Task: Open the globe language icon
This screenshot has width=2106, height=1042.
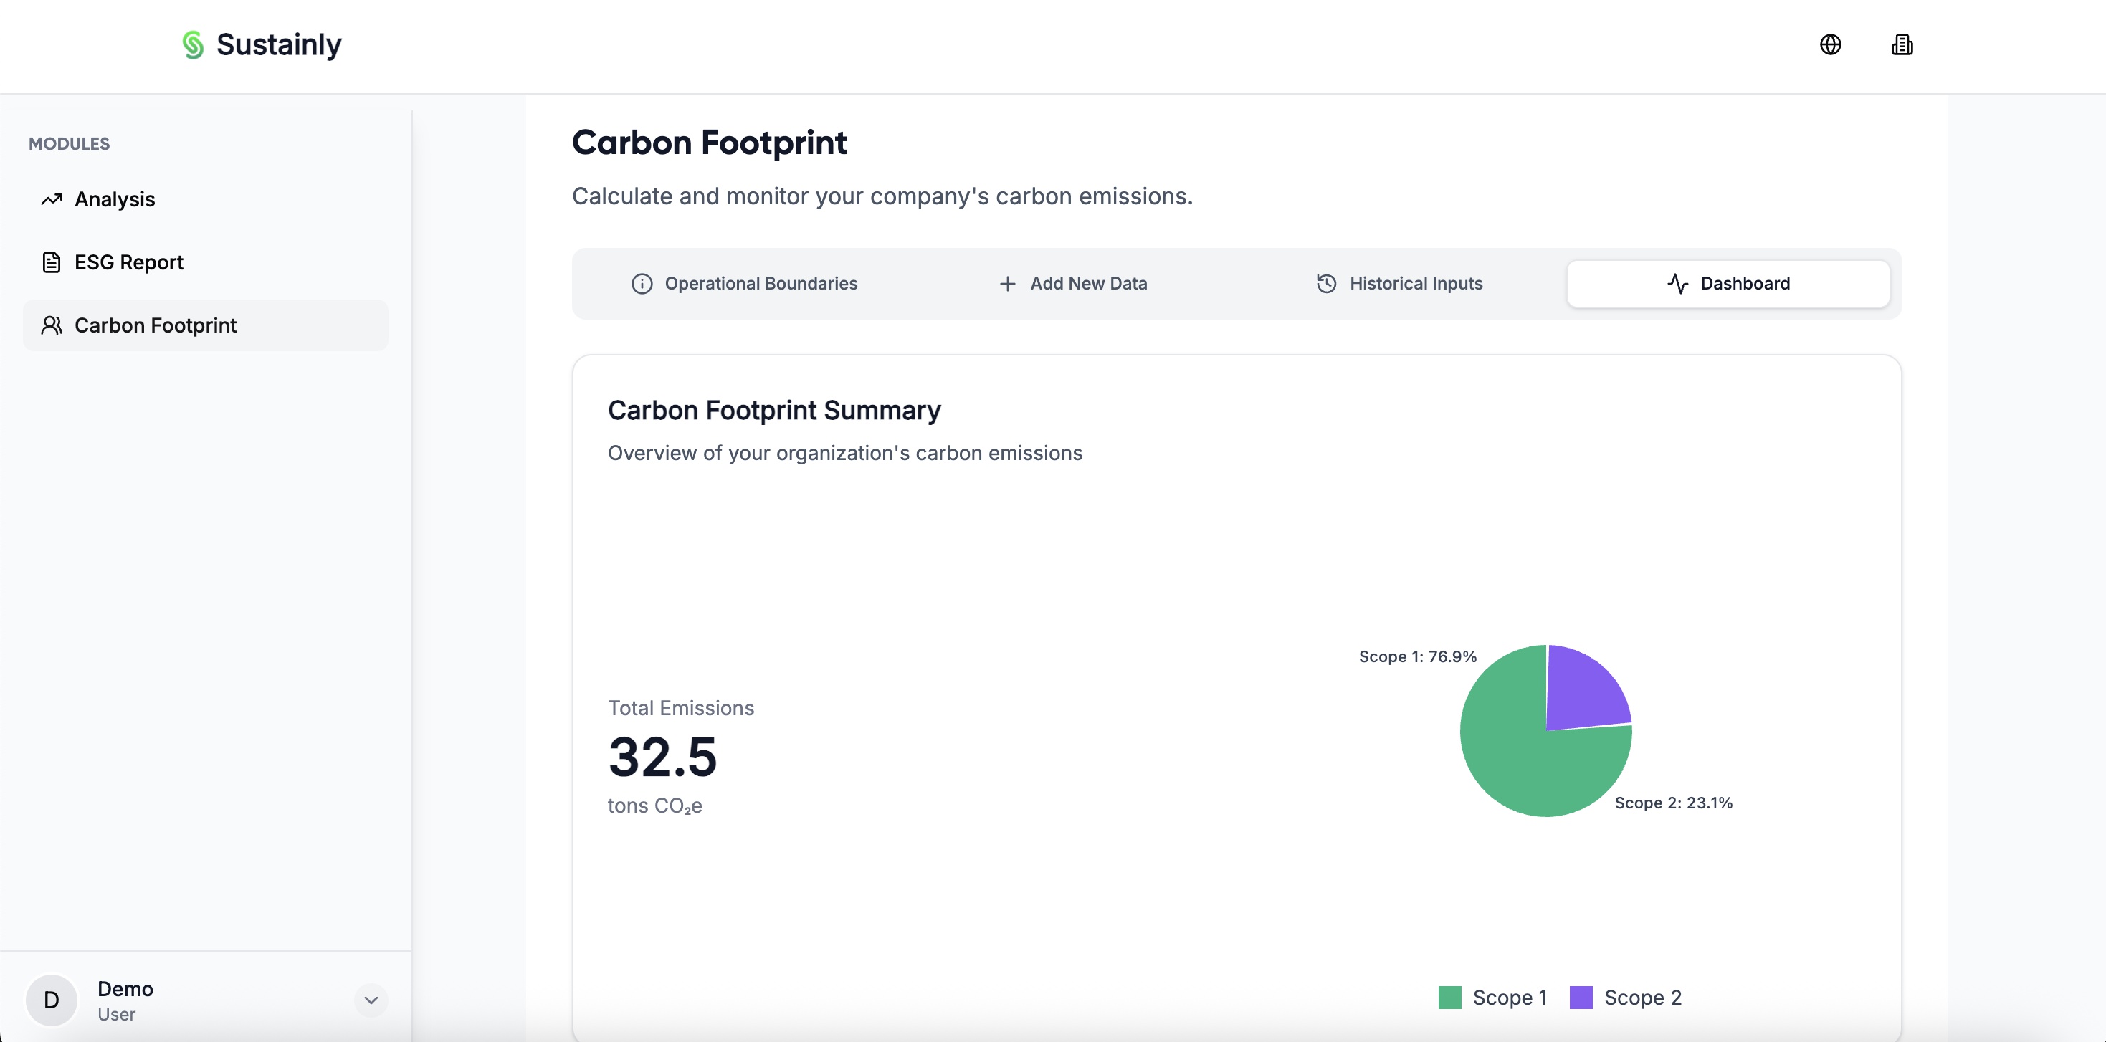Action: (x=1830, y=45)
